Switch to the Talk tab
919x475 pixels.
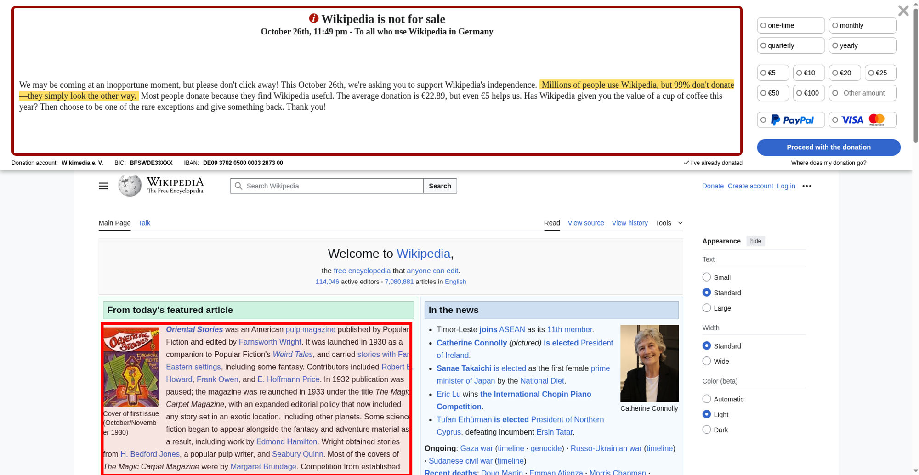pyautogui.click(x=144, y=223)
